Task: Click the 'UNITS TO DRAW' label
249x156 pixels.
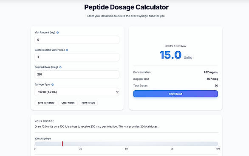Action: coord(175,46)
